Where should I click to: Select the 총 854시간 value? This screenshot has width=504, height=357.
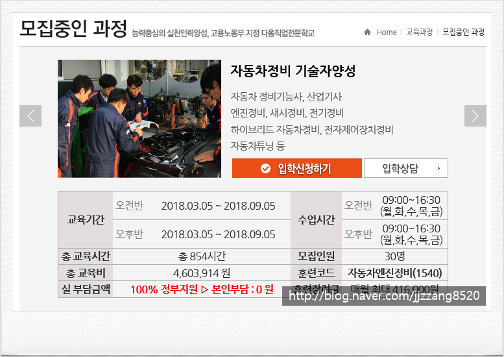[202, 256]
